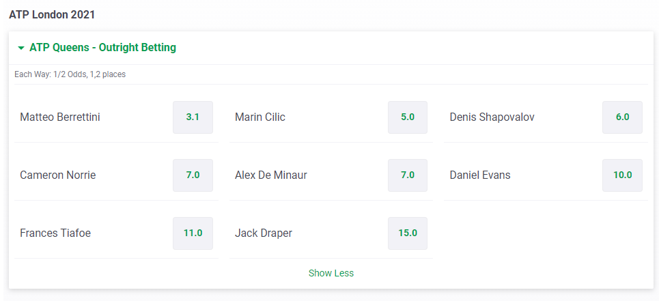Click the Cameron Norrie player name
Image resolution: width=659 pixels, height=301 pixels.
pyautogui.click(x=58, y=175)
